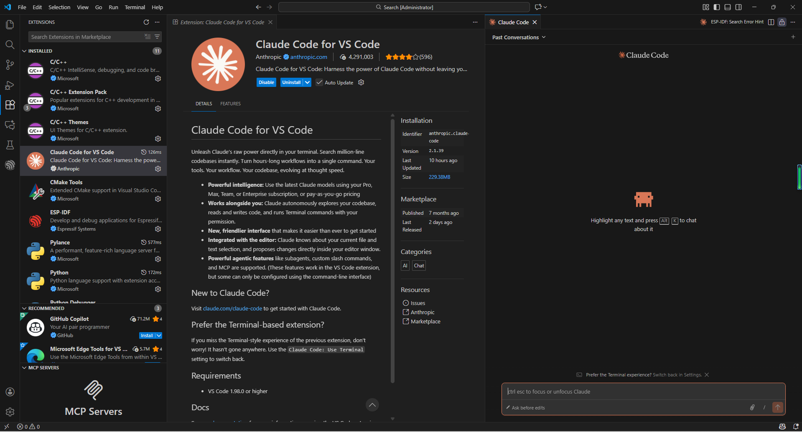Open GitHub Copilot Install dropdown arrow
This screenshot has width=802, height=432.
point(159,335)
